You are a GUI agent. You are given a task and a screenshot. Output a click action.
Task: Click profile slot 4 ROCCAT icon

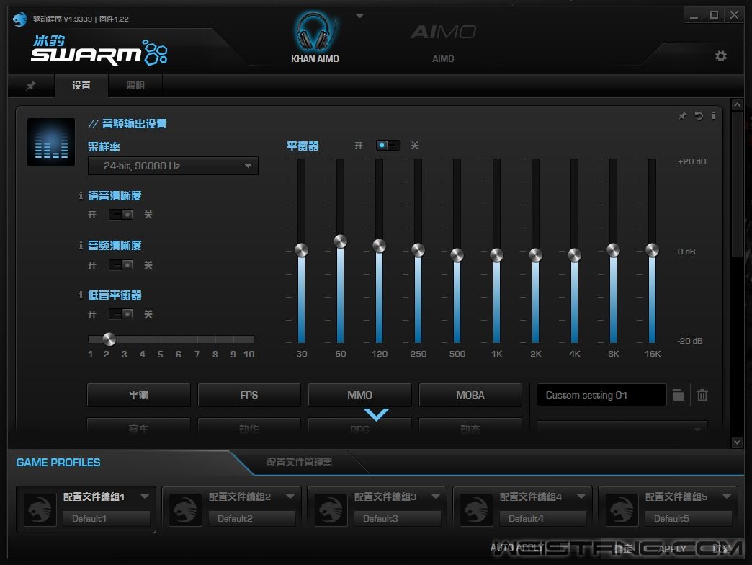tap(476, 510)
